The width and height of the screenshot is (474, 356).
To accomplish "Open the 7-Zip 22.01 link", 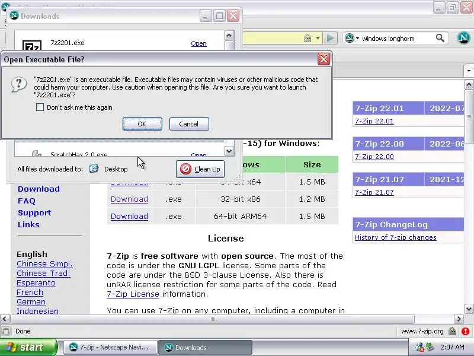I will tap(374, 121).
